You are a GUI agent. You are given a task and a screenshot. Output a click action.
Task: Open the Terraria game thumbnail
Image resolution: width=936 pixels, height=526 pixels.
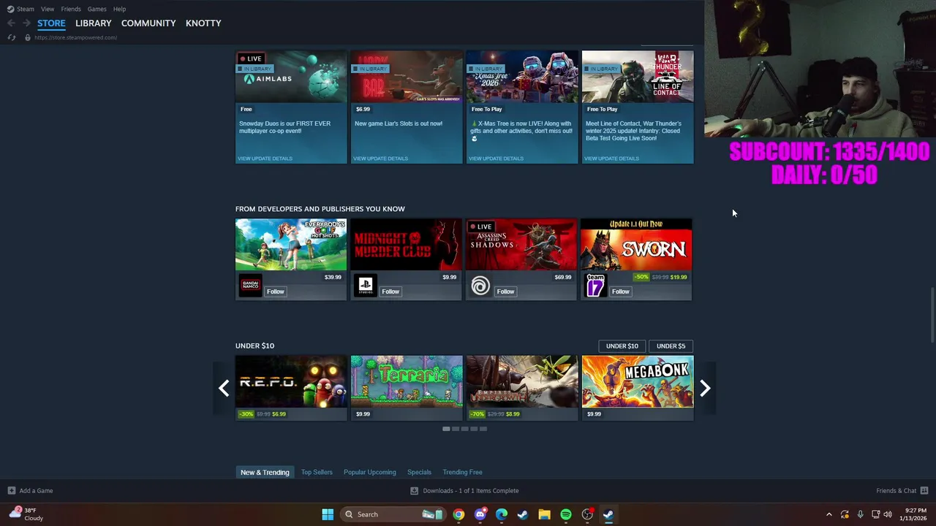pos(407,381)
